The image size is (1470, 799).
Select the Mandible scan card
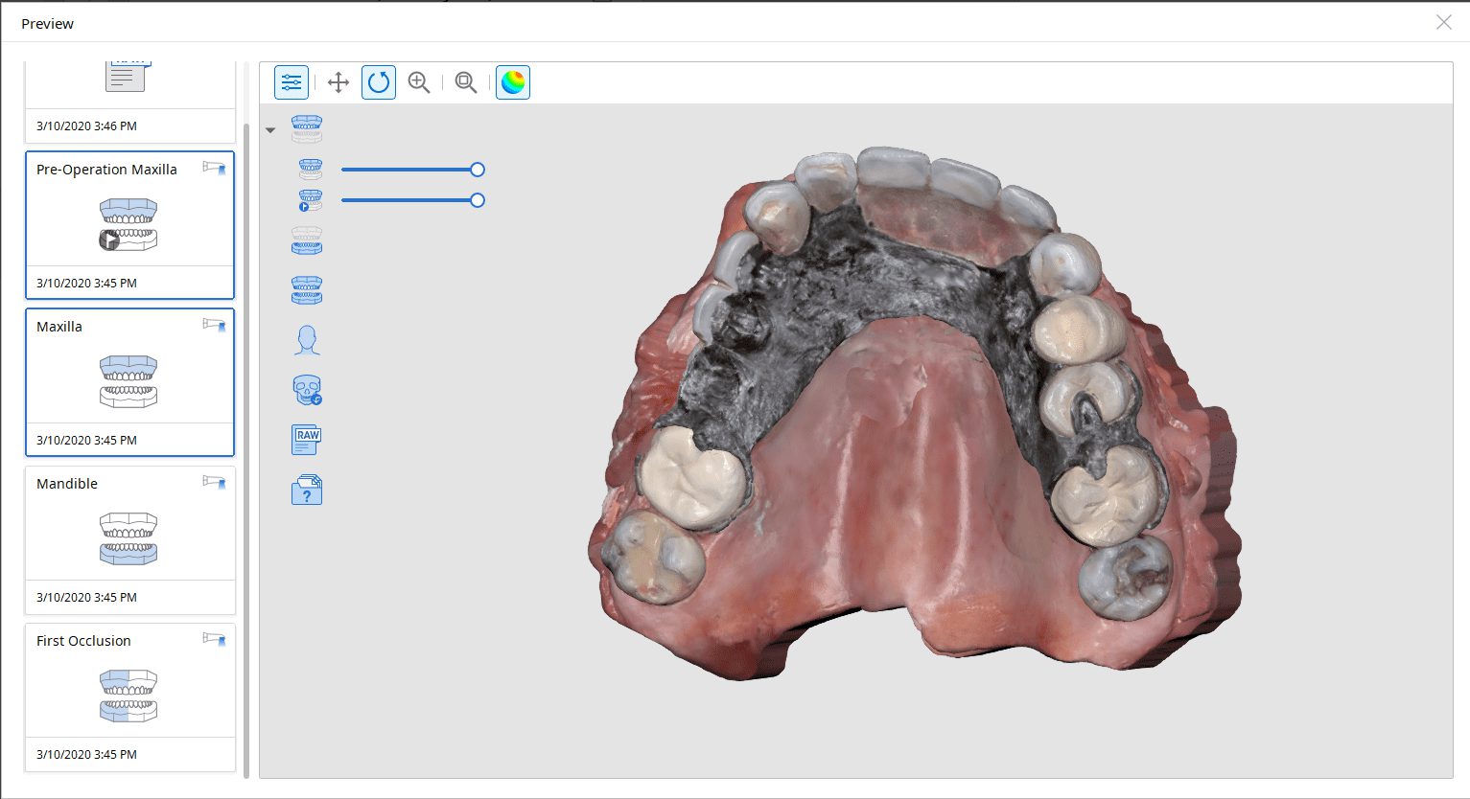pos(129,539)
